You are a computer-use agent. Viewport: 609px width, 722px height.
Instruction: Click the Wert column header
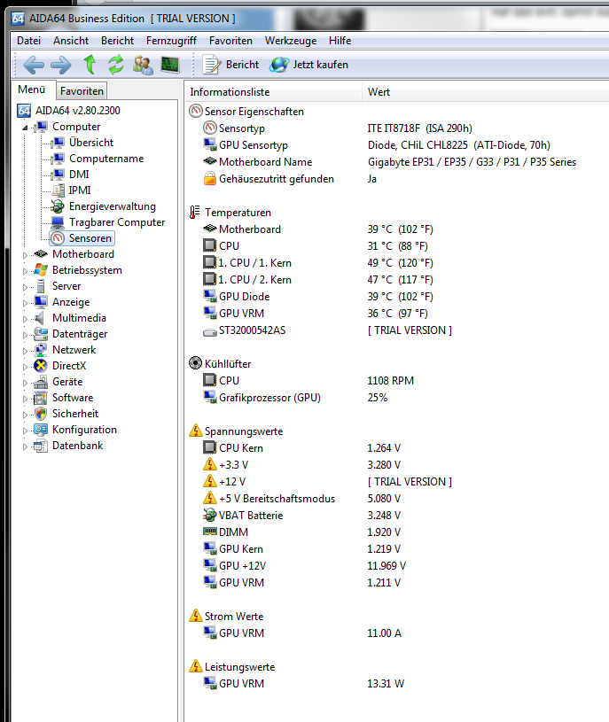coord(486,91)
